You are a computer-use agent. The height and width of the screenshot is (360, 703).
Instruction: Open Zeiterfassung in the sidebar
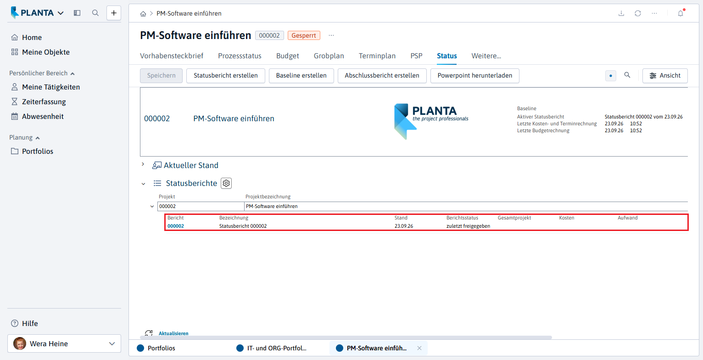point(39,102)
